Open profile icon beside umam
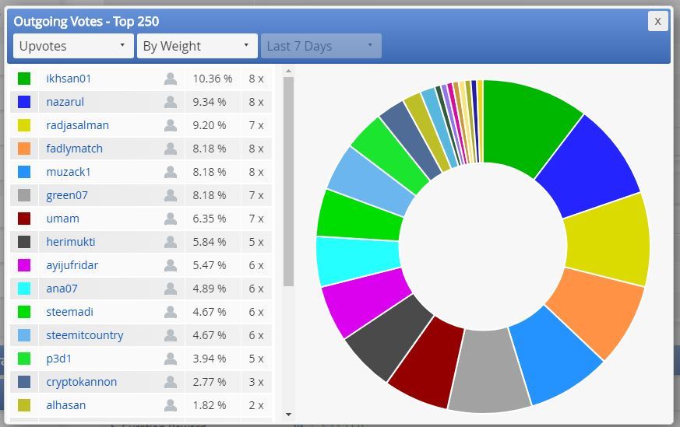 pos(171,219)
